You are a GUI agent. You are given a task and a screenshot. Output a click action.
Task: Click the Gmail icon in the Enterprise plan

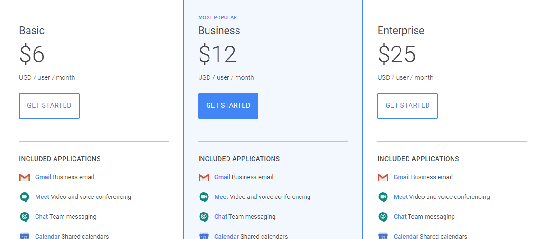click(x=383, y=178)
